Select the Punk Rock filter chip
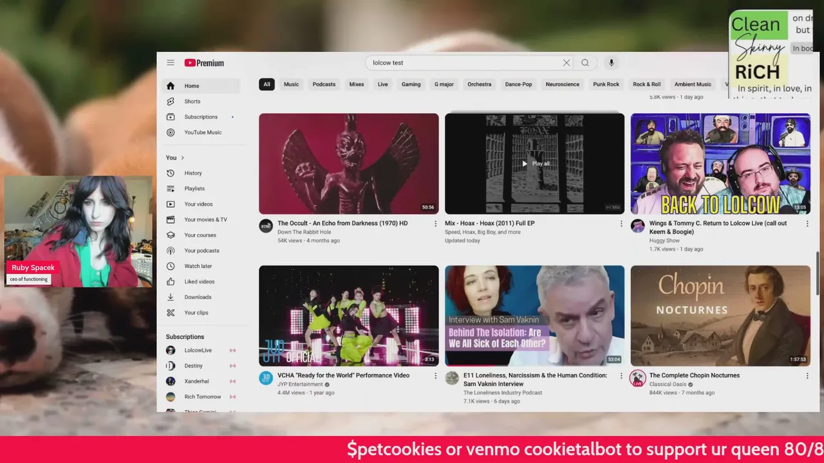This screenshot has height=463, width=824. click(606, 84)
